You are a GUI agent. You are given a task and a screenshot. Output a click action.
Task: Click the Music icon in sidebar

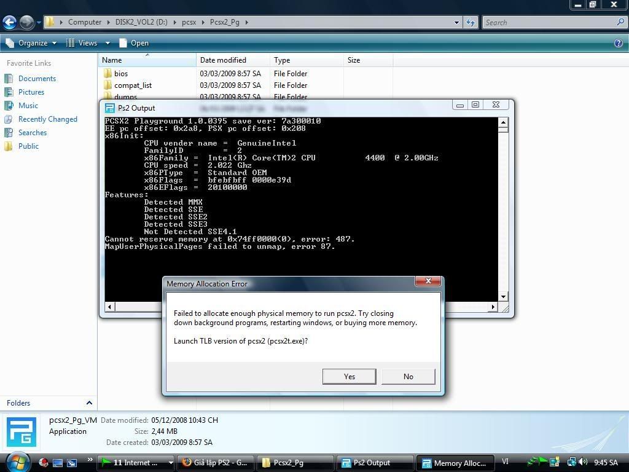[x=9, y=106]
